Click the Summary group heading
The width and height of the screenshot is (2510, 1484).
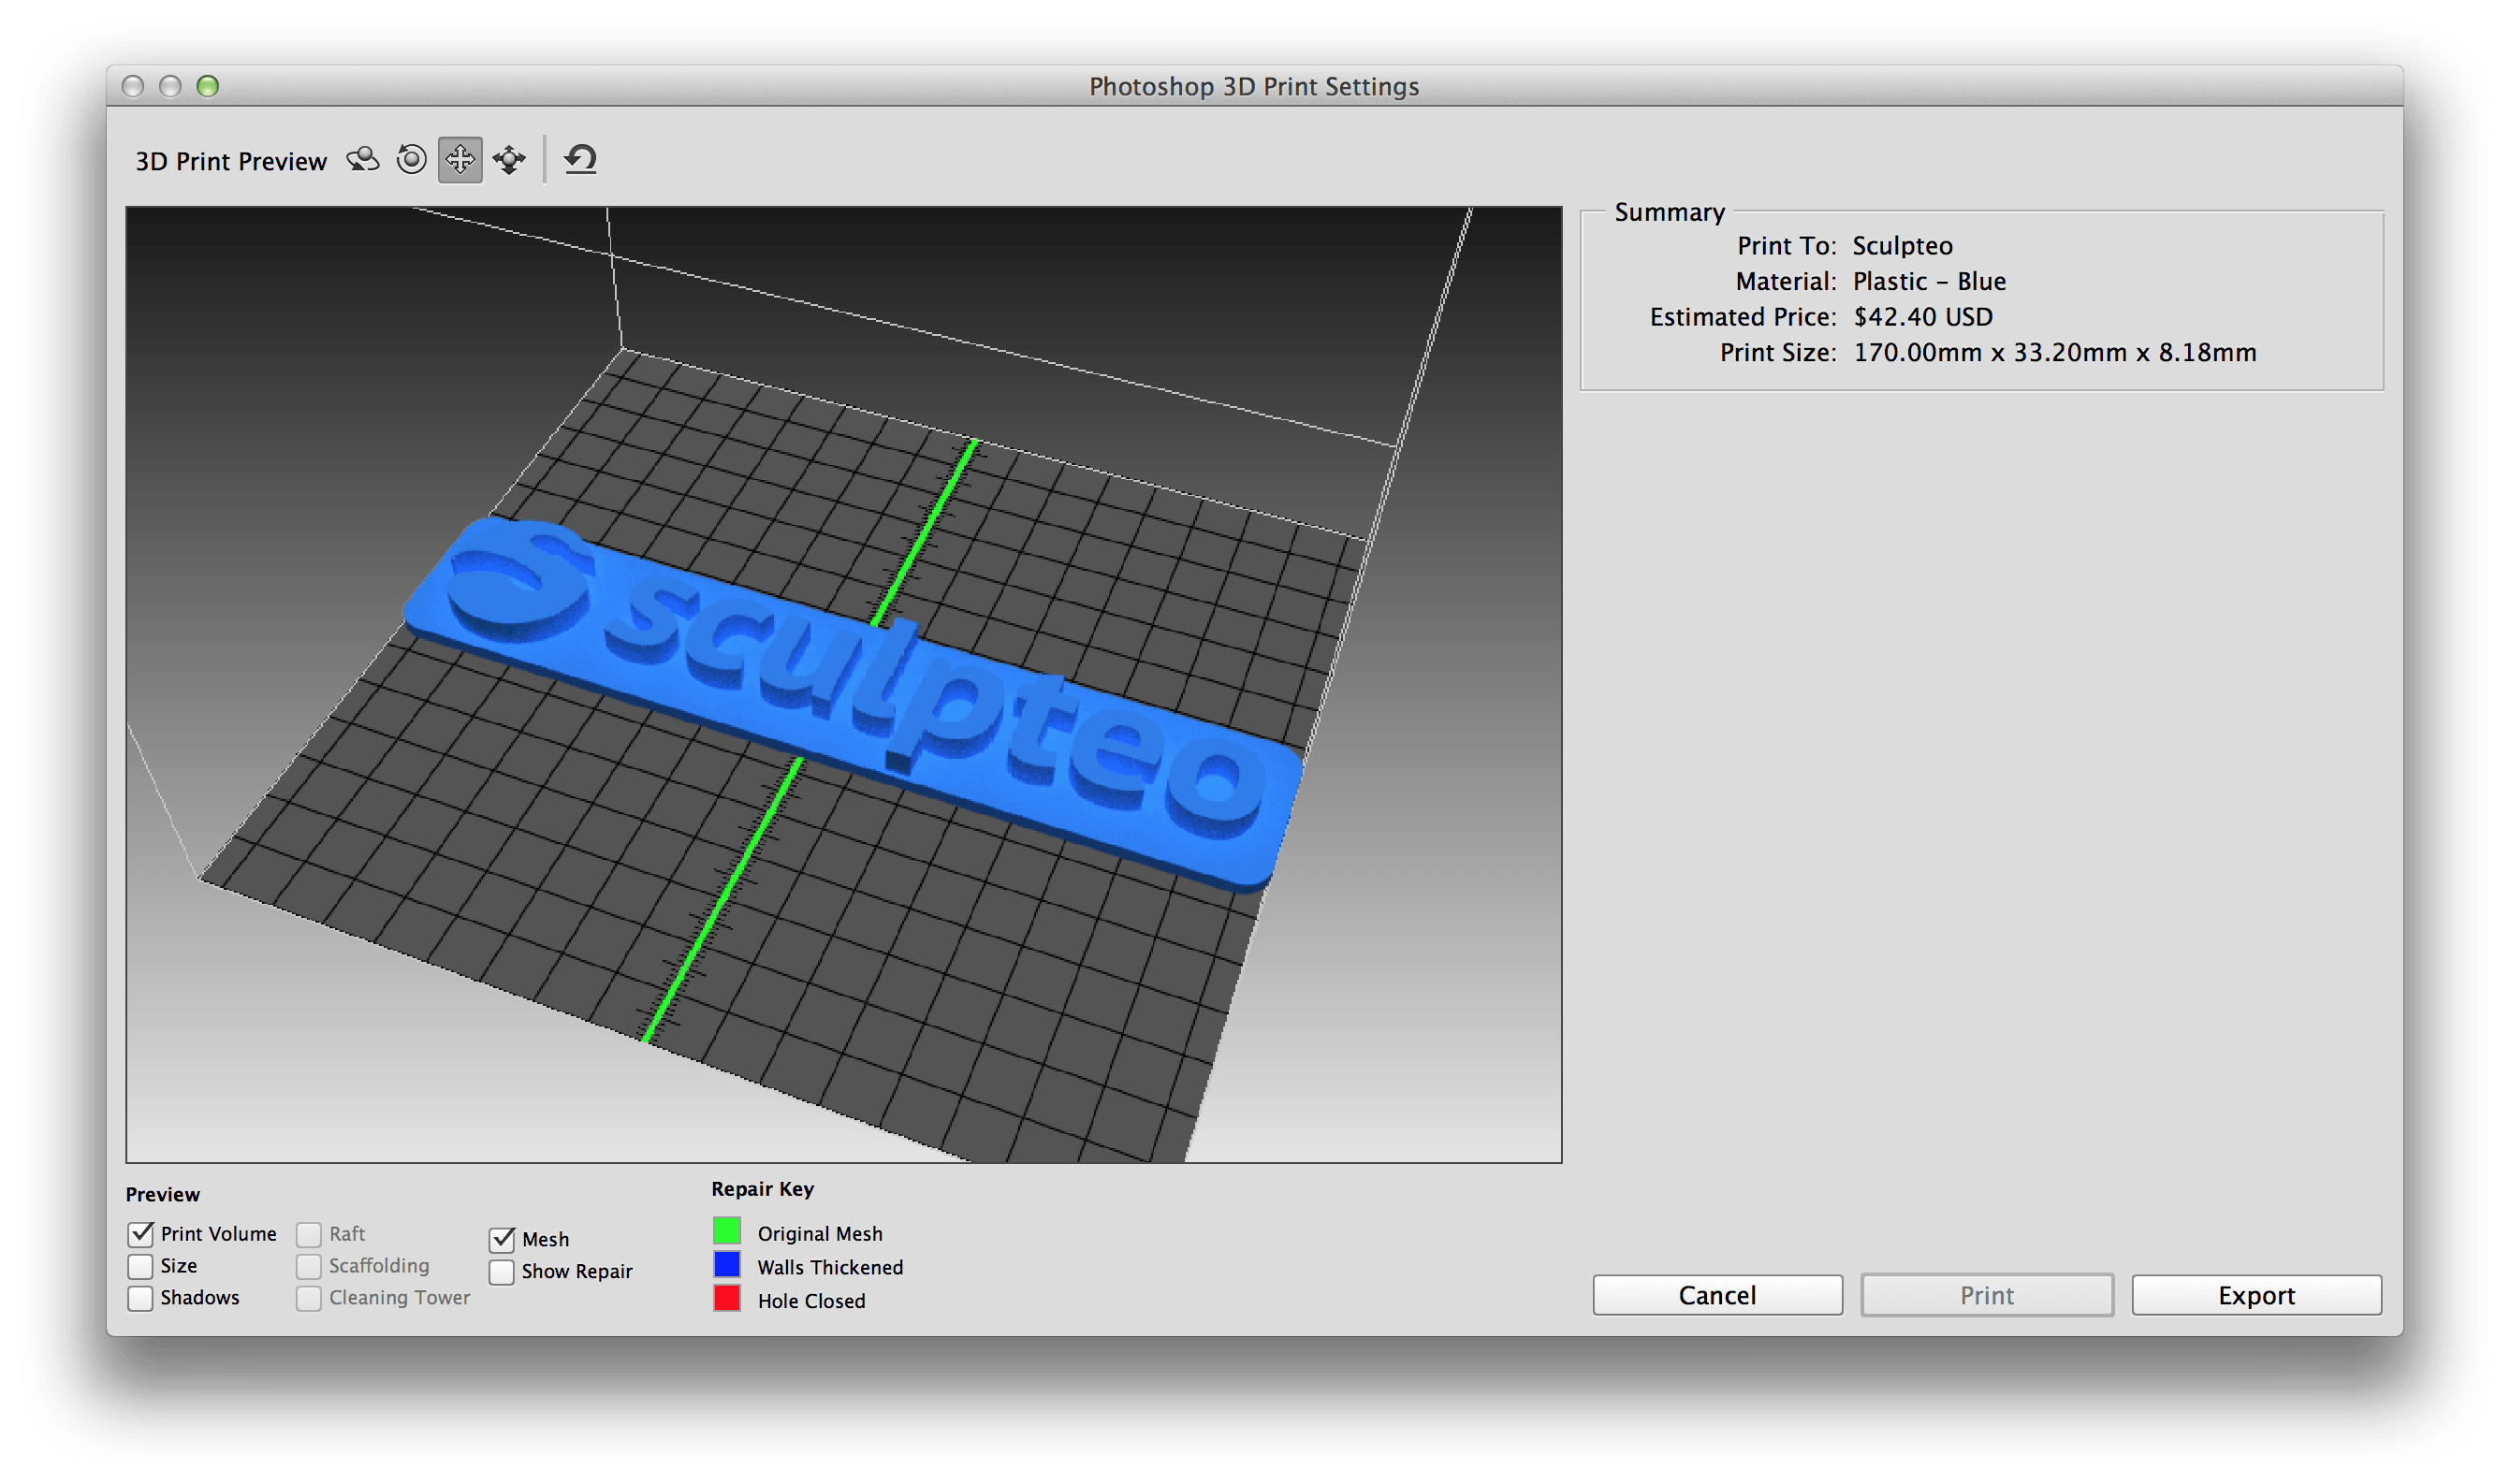click(1669, 212)
